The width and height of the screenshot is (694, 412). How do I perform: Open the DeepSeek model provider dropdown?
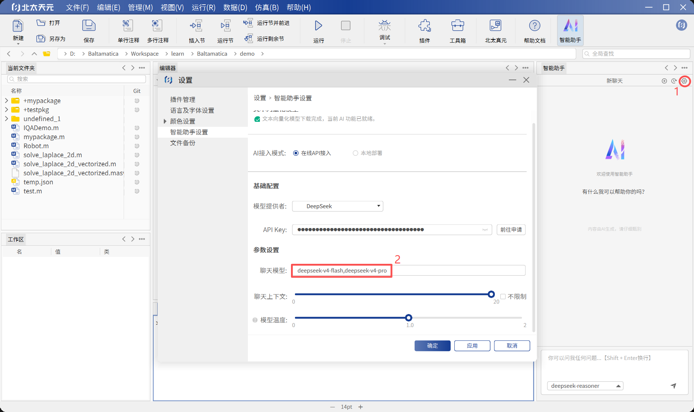337,206
